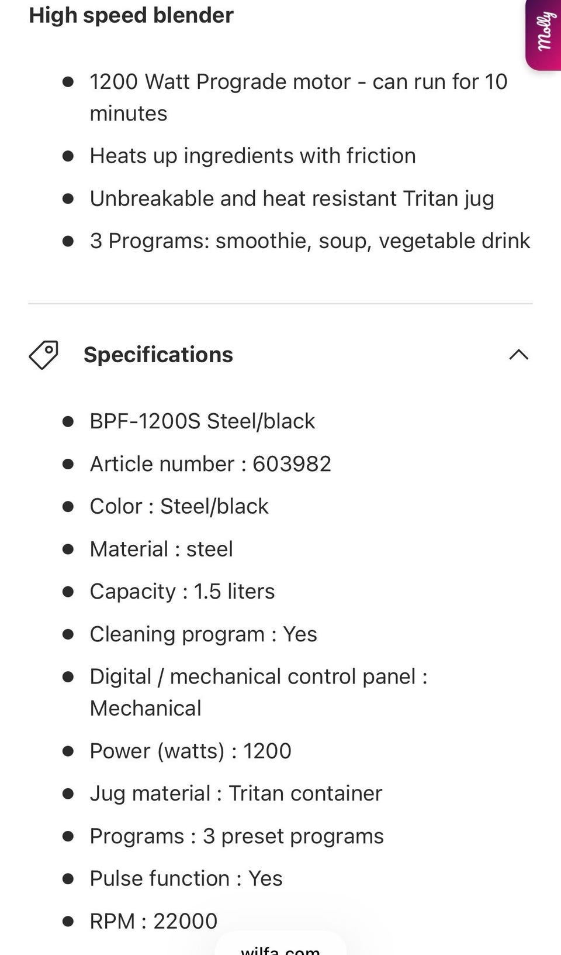This screenshot has height=955, width=561.
Task: Click the Color Steel/black specification
Action: (x=179, y=506)
